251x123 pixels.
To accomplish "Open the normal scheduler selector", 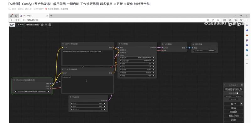I will (x=137, y=73).
